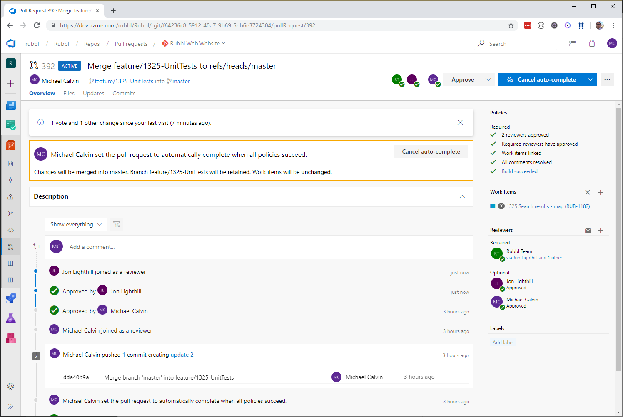Image resolution: width=623 pixels, height=417 pixels.
Task: Click the rubbl organization breadcrumb
Action: tap(32, 44)
